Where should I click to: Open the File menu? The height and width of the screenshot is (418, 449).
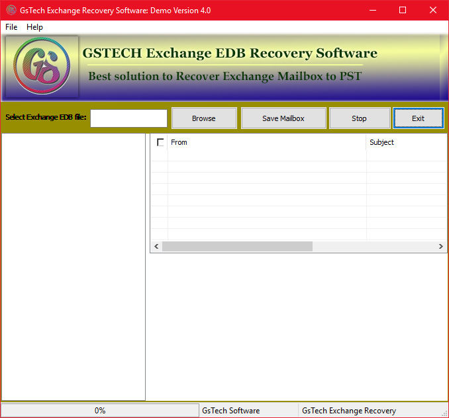pos(11,27)
